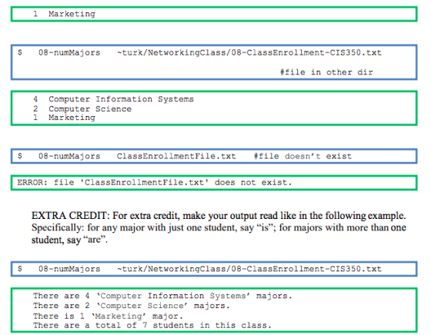Viewport: 431px width, 335px height.
Task: Select the '2 Computer Science' output line
Action: tap(82, 109)
